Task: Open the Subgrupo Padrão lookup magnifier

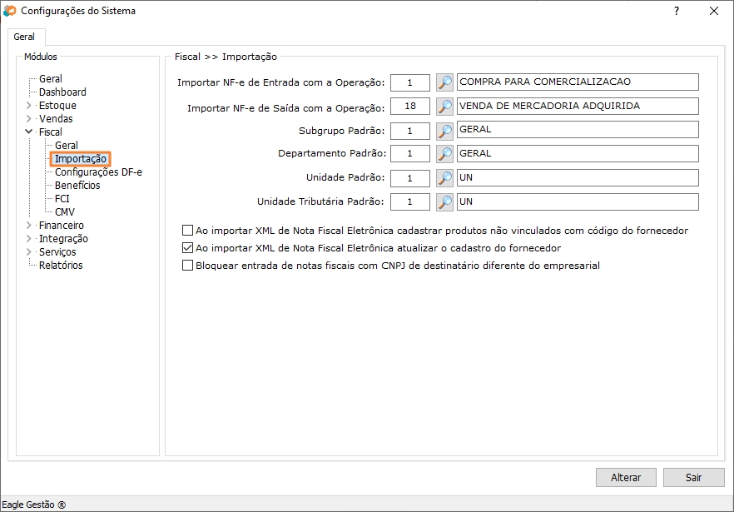Action: pos(445,131)
